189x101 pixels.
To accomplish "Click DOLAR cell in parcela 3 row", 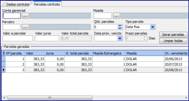I will click(x=145, y=70).
